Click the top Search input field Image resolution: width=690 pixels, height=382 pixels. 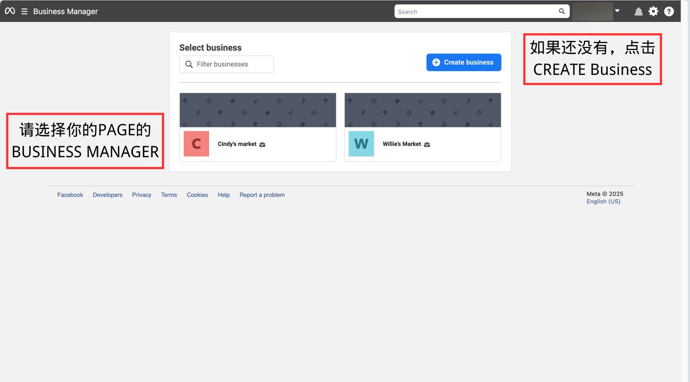482,11
